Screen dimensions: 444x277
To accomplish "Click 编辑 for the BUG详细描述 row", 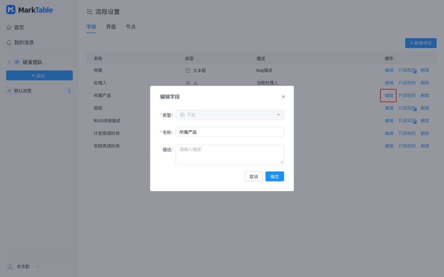I will [389, 121].
